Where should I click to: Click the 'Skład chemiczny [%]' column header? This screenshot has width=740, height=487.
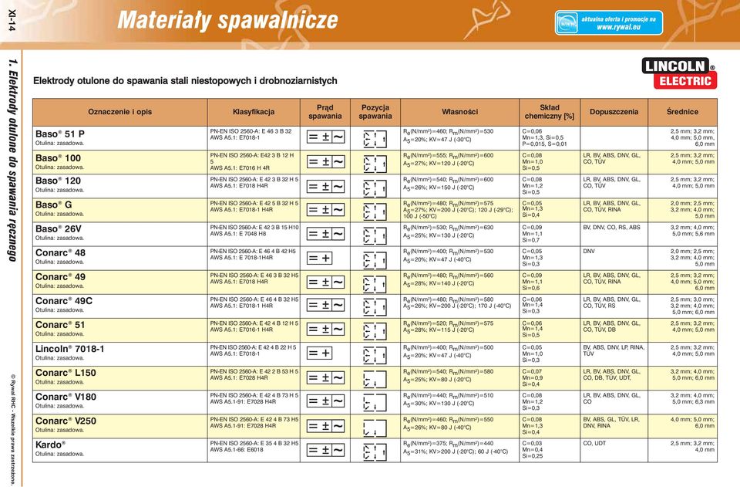(550, 112)
